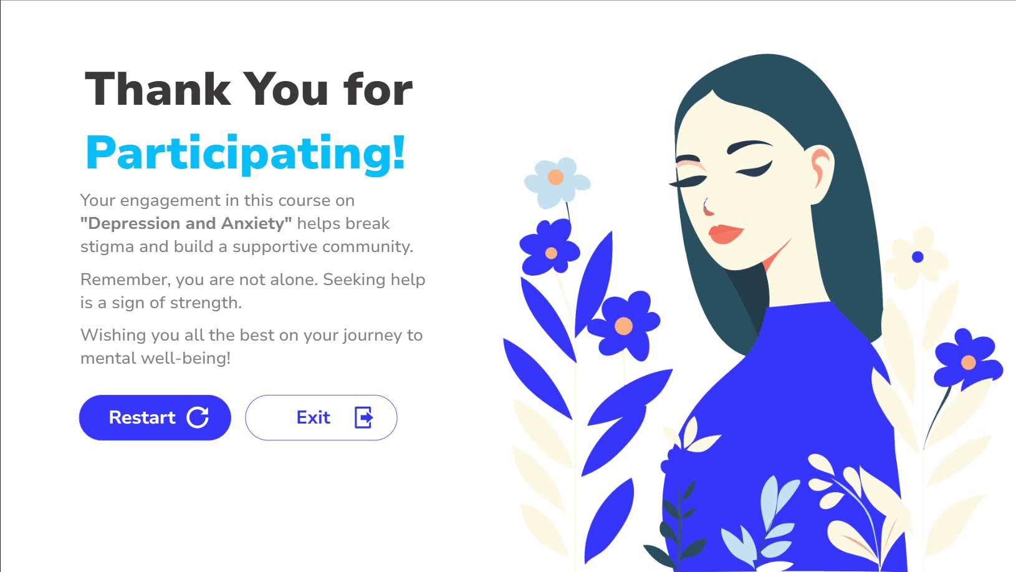Click the "Remember, you are not alone" paragraph
The width and height of the screenshot is (1016, 572).
[252, 291]
